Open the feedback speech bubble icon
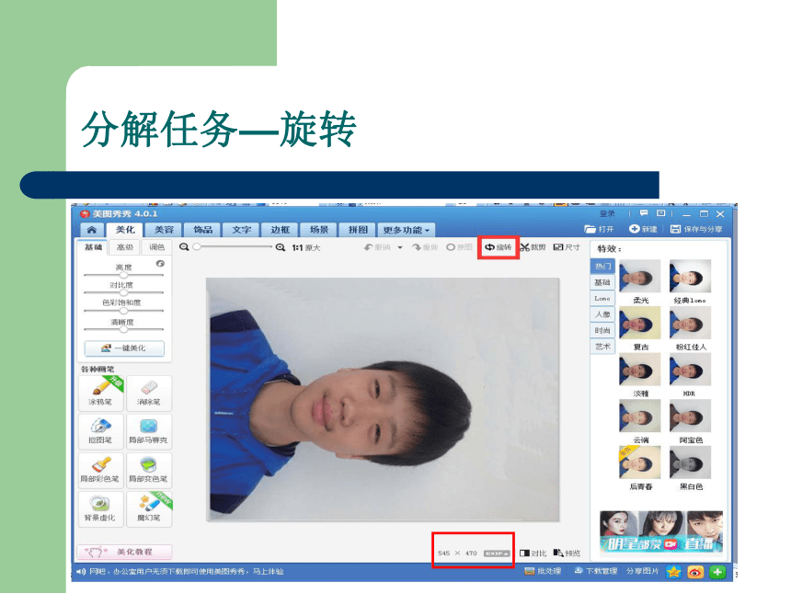Screen dimensions: 791x593 click(x=644, y=213)
